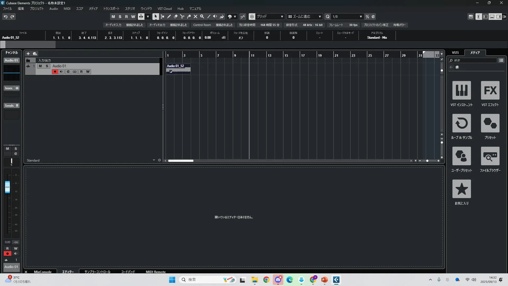The image size is (508, 286).
Task: Open the トランスポート menu
Action: click(111, 8)
